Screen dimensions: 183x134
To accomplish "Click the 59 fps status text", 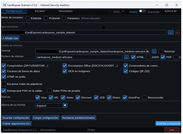I will pyautogui.click(x=91, y=130).
